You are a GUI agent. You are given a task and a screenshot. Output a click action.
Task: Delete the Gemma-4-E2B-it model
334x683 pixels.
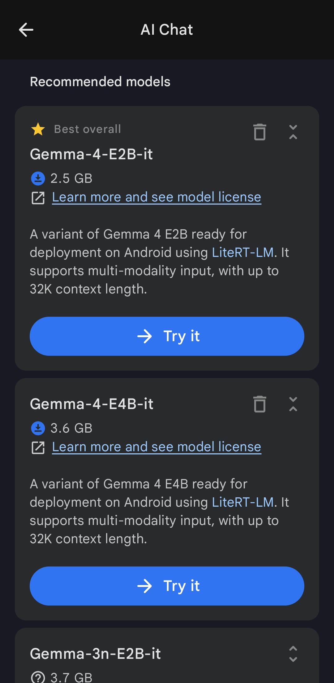pyautogui.click(x=260, y=132)
